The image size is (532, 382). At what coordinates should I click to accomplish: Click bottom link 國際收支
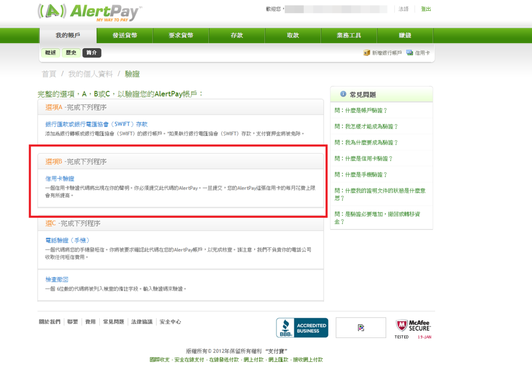tap(159, 360)
